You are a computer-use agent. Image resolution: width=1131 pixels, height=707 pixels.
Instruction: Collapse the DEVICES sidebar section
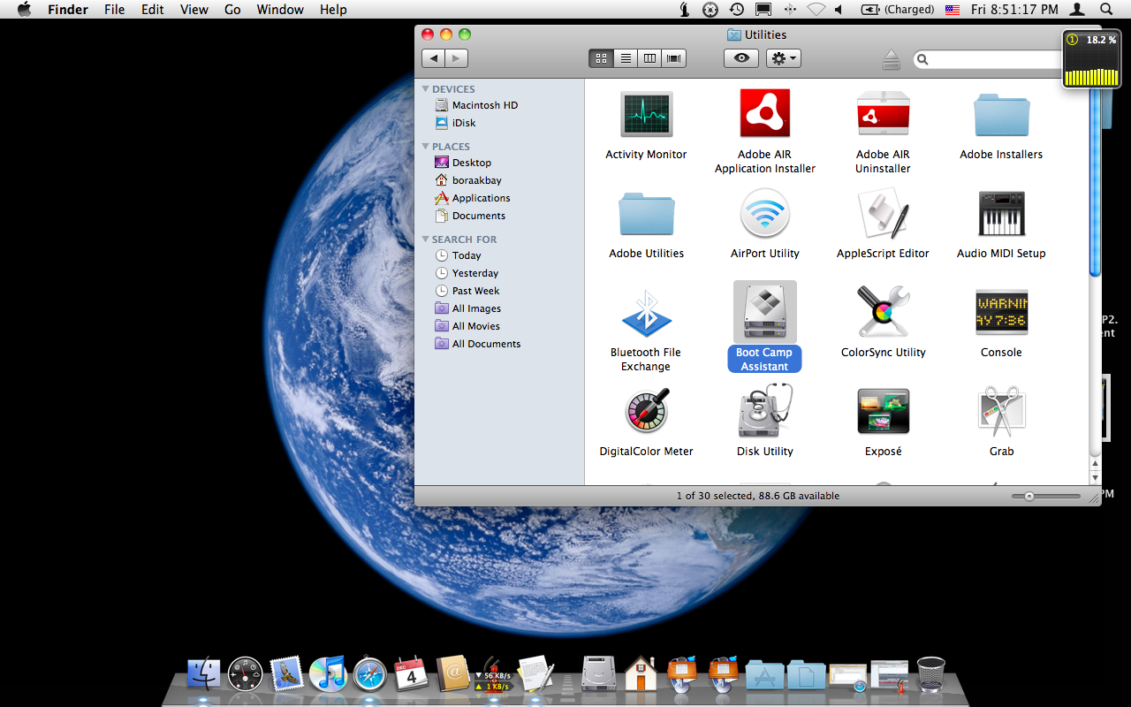pos(426,89)
